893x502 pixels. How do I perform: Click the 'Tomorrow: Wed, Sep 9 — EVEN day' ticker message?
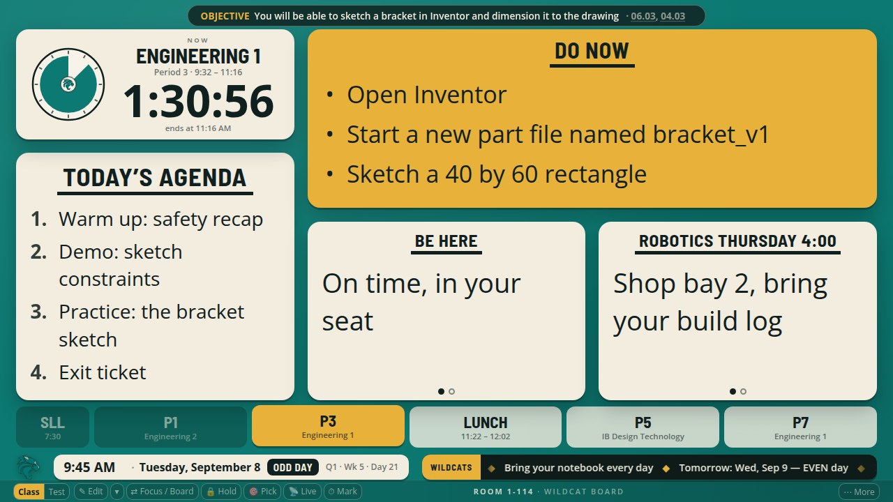763,468
